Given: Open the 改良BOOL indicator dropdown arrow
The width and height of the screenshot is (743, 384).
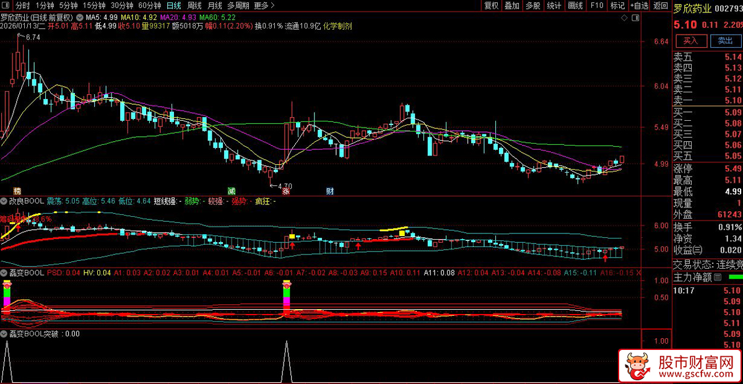Looking at the screenshot, I should click(x=4, y=201).
